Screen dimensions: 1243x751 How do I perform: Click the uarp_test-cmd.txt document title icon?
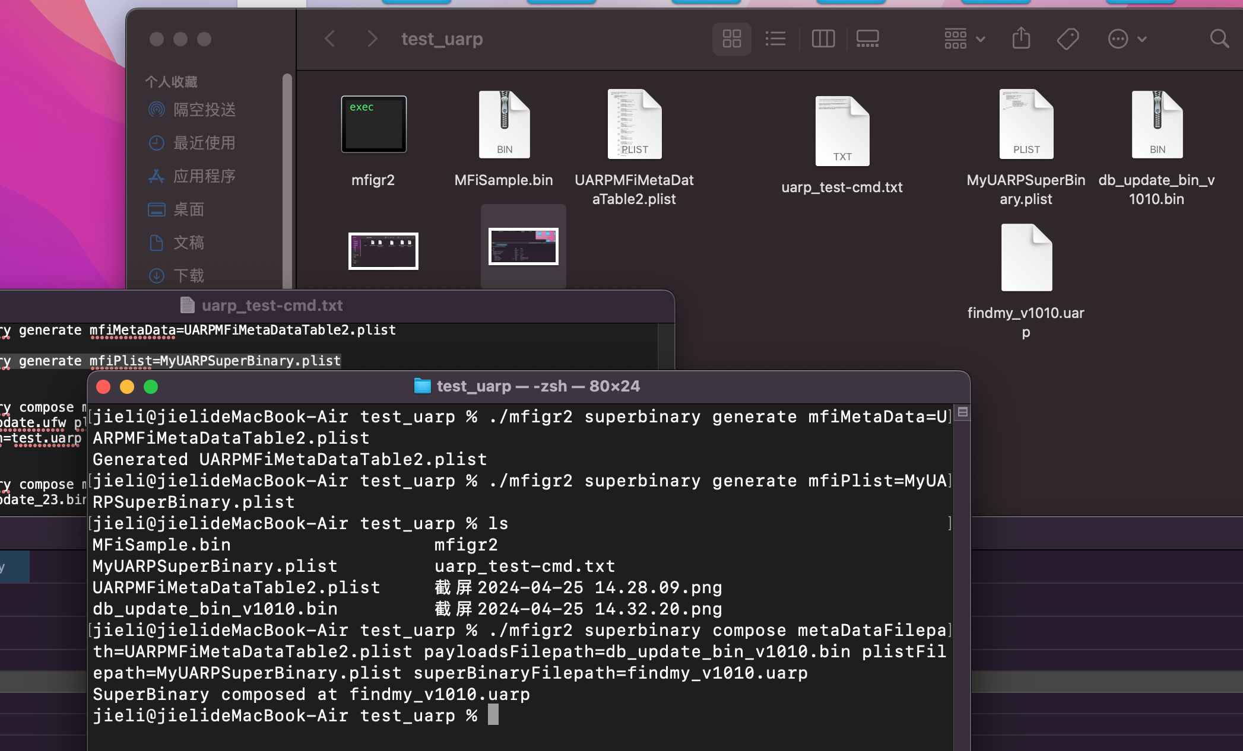[187, 305]
